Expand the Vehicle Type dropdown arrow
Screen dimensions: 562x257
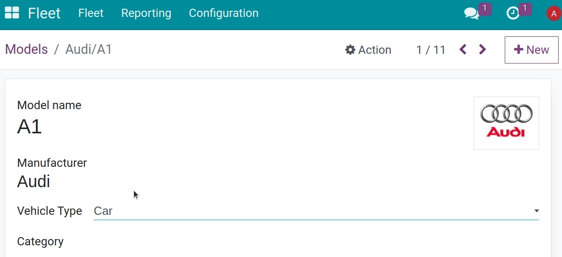[x=536, y=211]
